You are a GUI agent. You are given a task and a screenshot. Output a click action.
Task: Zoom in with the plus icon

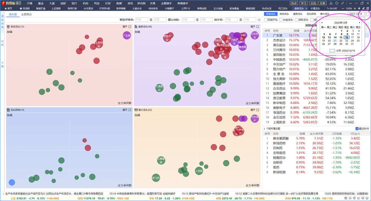coord(355,9)
